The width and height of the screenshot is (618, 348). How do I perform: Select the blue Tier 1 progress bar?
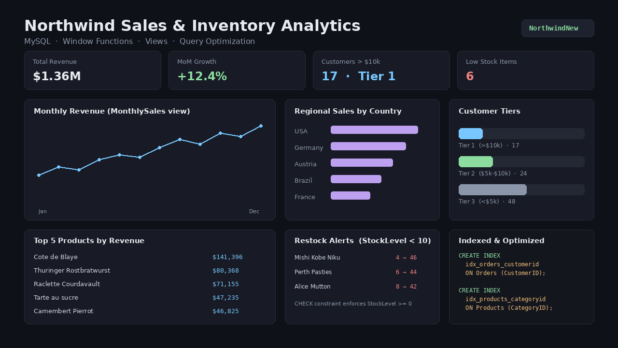[x=471, y=133]
